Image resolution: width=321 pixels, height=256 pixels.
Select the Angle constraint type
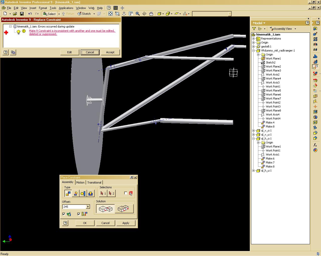[x=75, y=193]
